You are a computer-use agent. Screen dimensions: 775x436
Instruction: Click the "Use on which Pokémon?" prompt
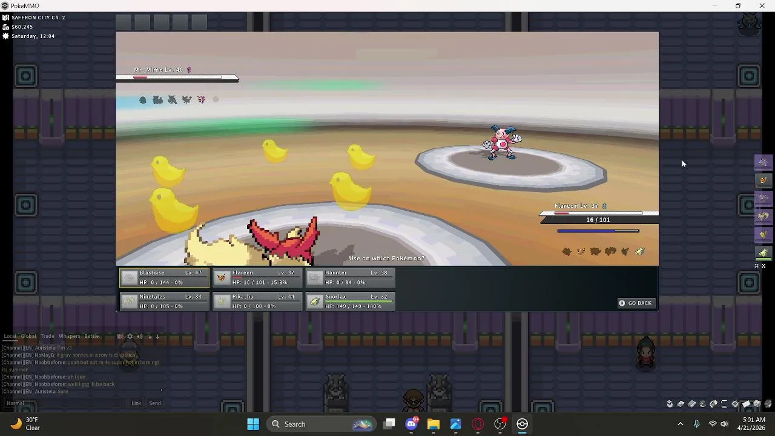pyautogui.click(x=386, y=259)
